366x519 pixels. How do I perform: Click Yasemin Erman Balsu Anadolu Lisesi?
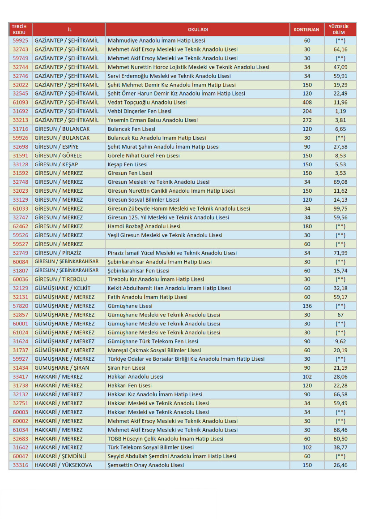[153, 120]
